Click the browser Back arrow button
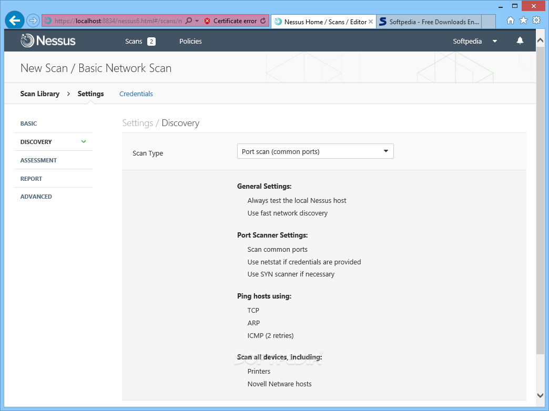 point(14,20)
